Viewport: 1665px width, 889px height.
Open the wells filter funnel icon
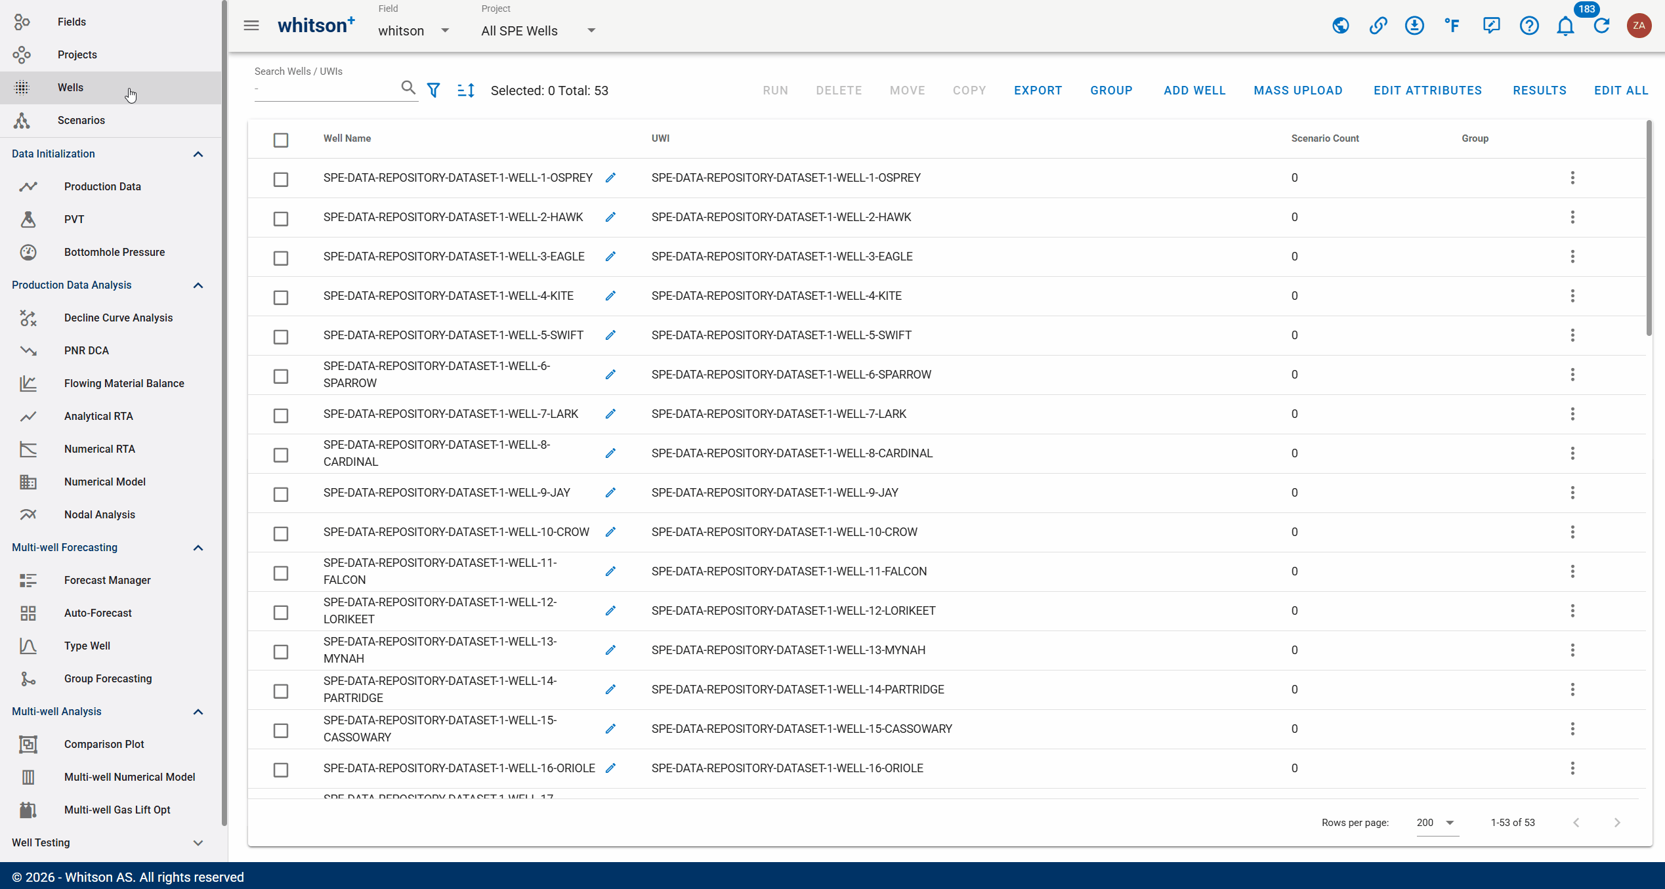(433, 90)
